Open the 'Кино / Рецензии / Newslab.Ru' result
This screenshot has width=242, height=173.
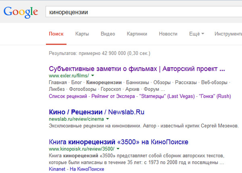[96, 111]
